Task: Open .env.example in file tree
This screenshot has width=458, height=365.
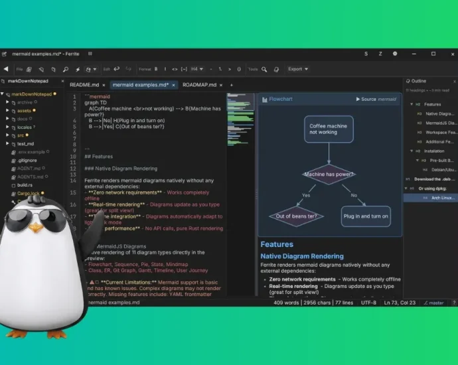Action: (x=30, y=152)
